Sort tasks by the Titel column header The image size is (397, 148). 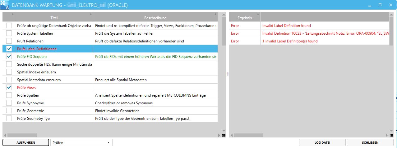tap(54, 18)
